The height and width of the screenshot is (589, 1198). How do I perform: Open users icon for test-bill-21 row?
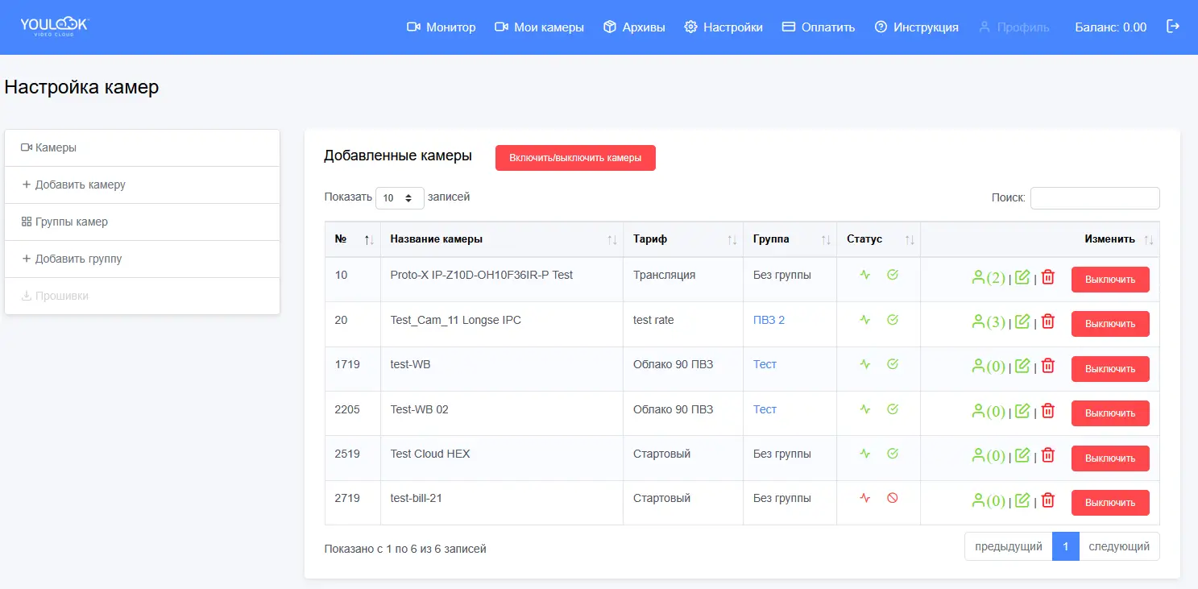(x=989, y=501)
